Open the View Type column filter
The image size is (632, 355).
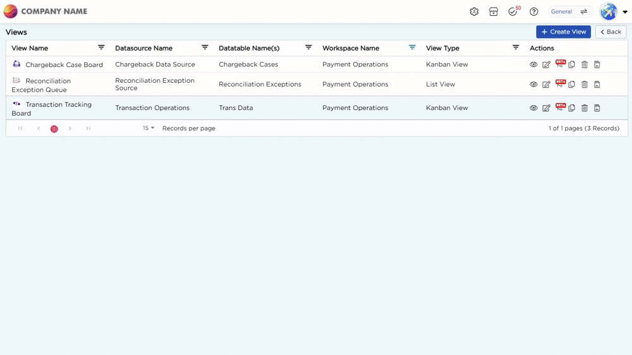tap(516, 47)
